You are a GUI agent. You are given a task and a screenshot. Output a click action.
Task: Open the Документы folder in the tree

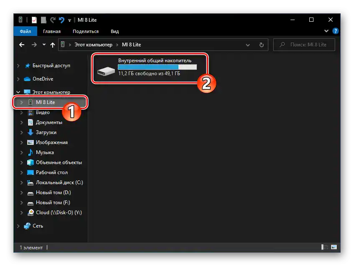pyautogui.click(x=49, y=122)
